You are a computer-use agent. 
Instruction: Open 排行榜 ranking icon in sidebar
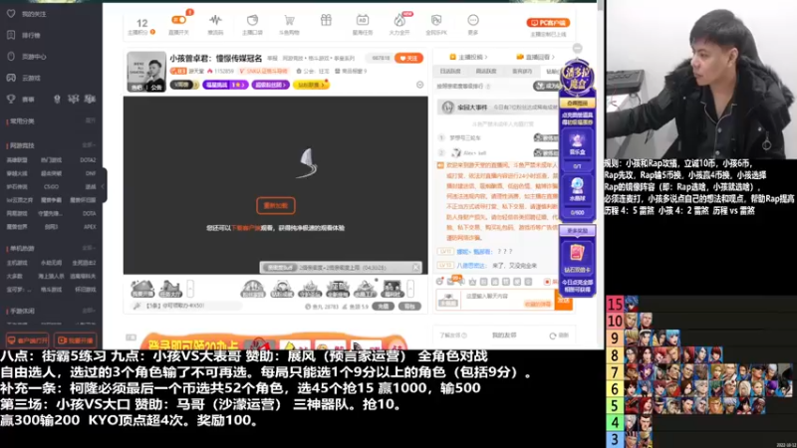tap(11, 35)
